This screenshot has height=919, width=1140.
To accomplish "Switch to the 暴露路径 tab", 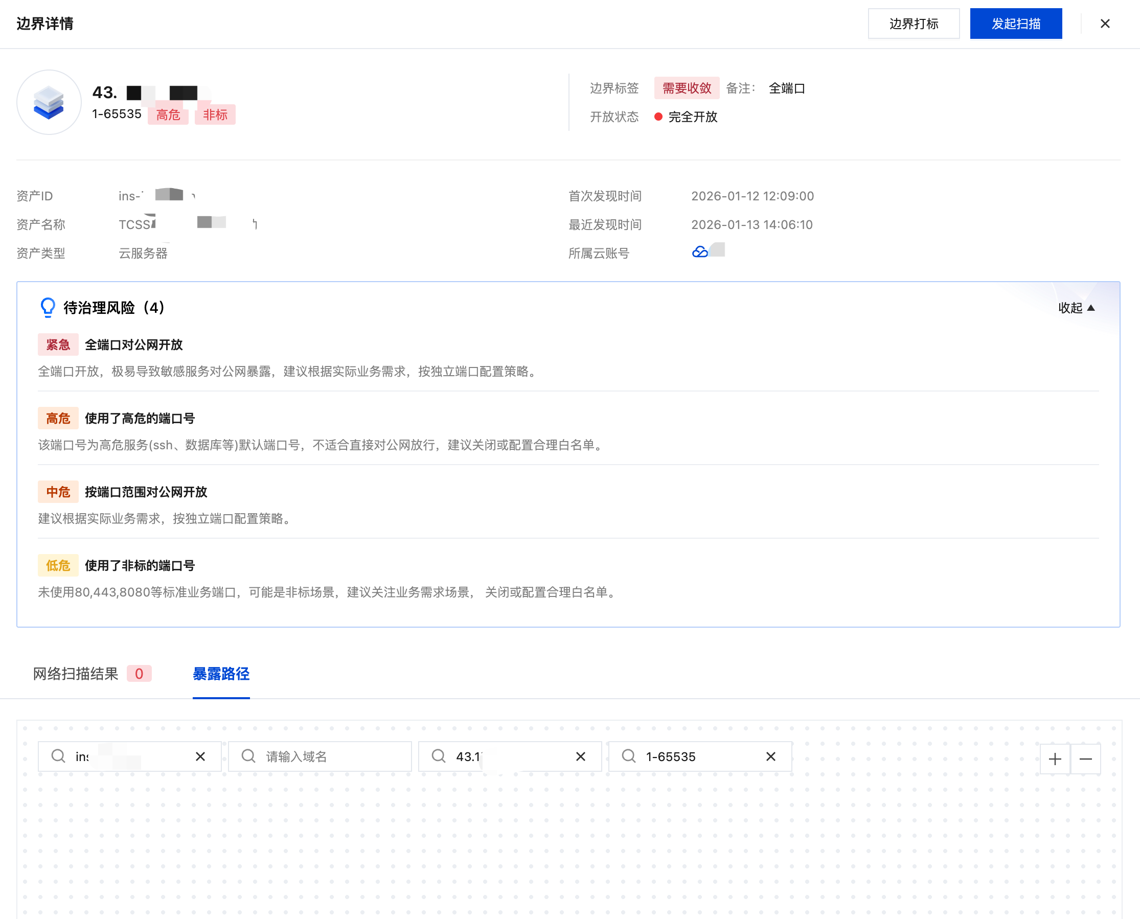I will pyautogui.click(x=221, y=673).
